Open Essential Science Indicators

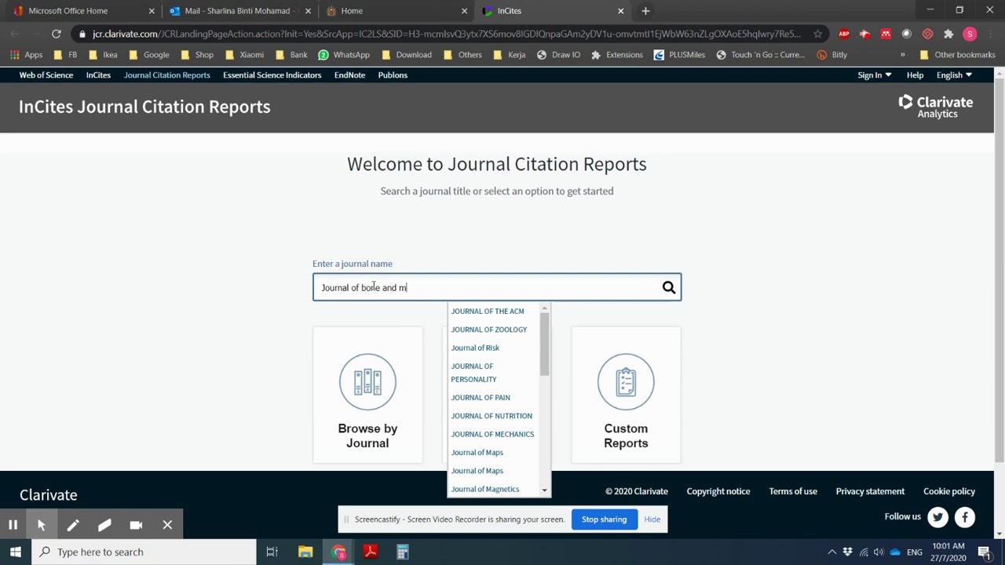coord(272,75)
